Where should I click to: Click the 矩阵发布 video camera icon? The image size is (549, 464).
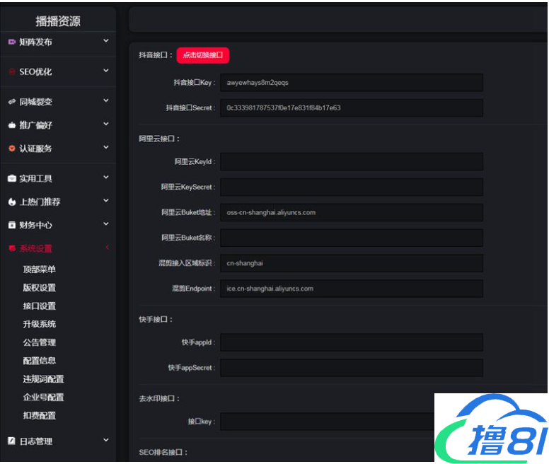pos(11,42)
